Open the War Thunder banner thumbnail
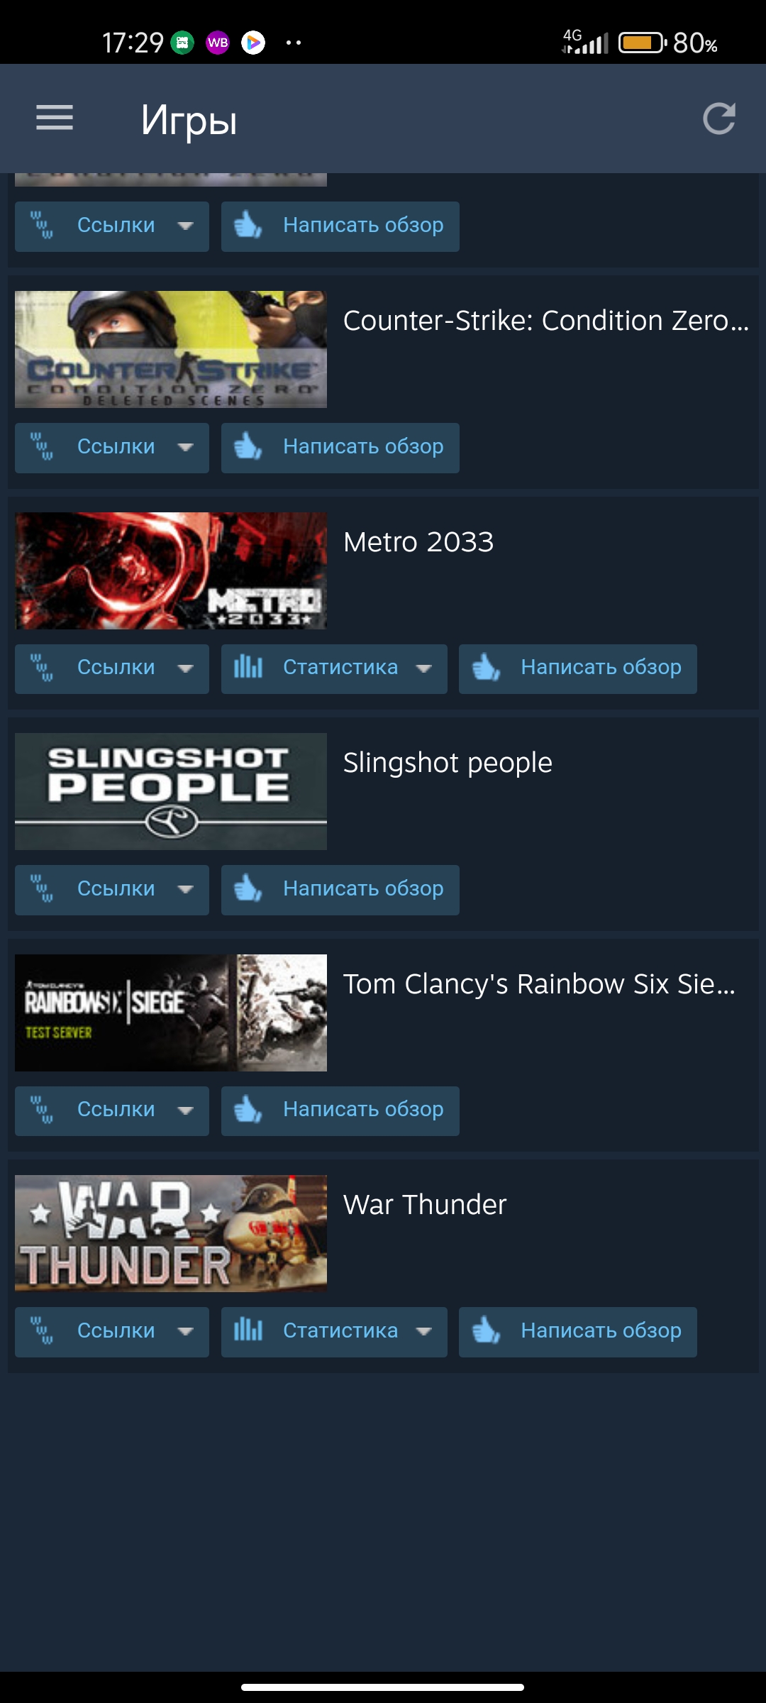 pos(171,1233)
